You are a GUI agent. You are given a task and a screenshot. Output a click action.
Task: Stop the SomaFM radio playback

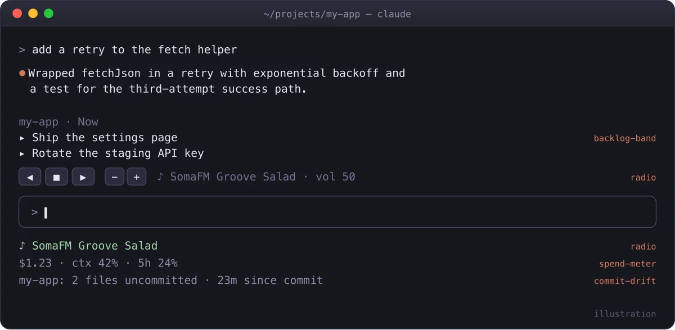56,177
